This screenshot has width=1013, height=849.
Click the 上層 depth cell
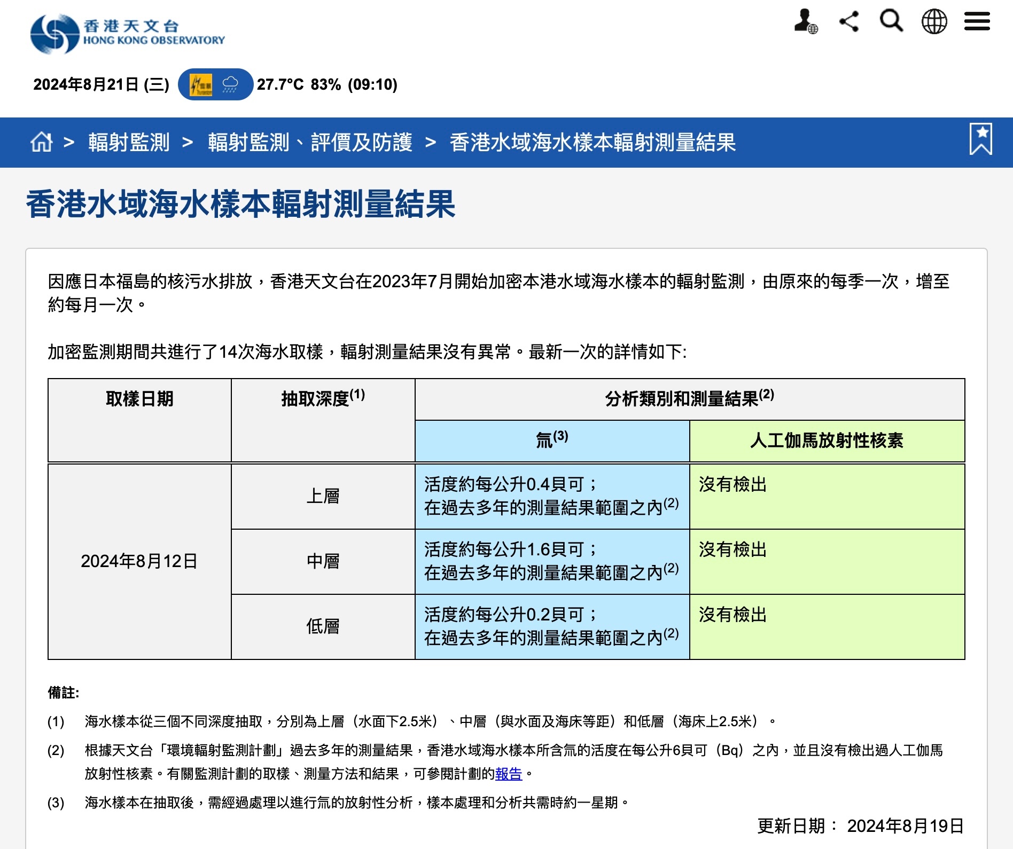click(x=323, y=497)
